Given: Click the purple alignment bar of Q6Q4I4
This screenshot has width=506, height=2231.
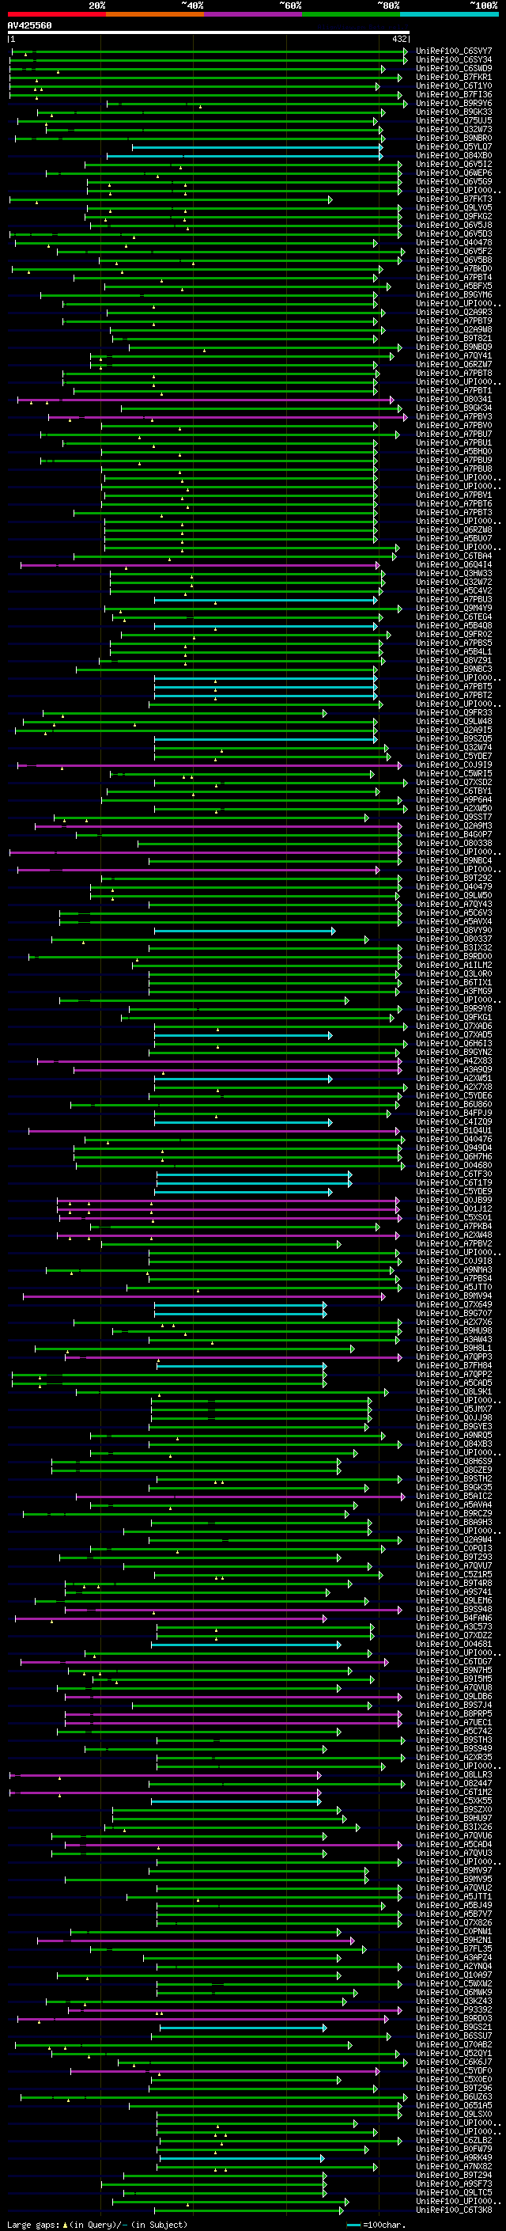Looking at the screenshot, I should coord(201,566).
